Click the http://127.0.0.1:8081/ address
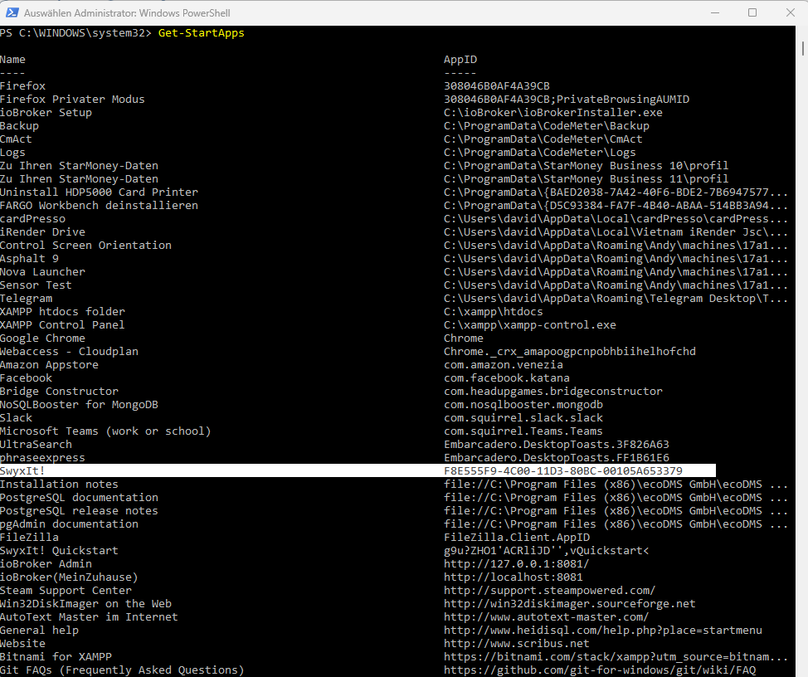The width and height of the screenshot is (808, 677). (516, 563)
